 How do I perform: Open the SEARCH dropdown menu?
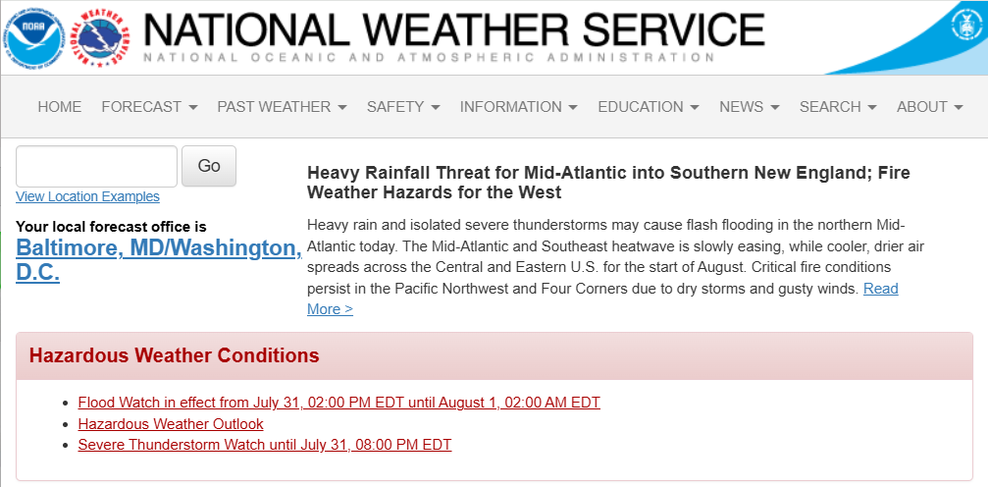click(838, 107)
